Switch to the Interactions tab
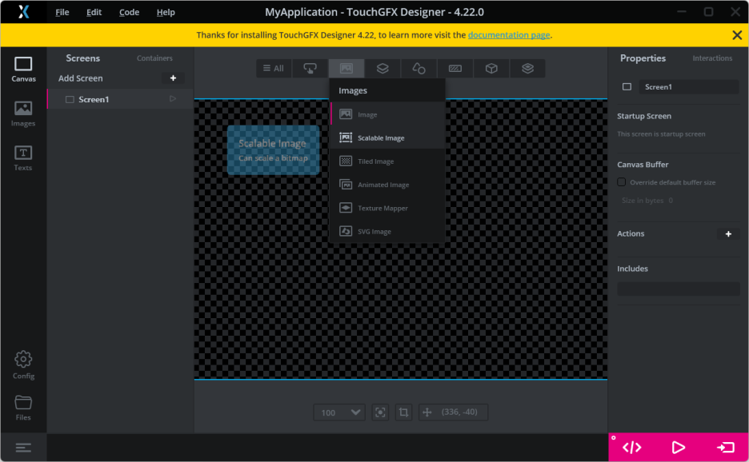The image size is (749, 462). click(x=712, y=58)
